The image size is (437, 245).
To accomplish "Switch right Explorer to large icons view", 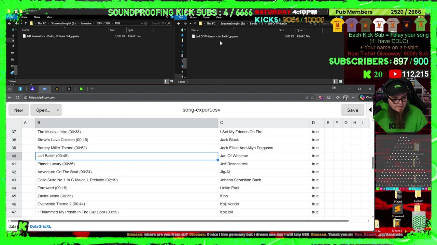I will pyautogui.click(x=340, y=82).
